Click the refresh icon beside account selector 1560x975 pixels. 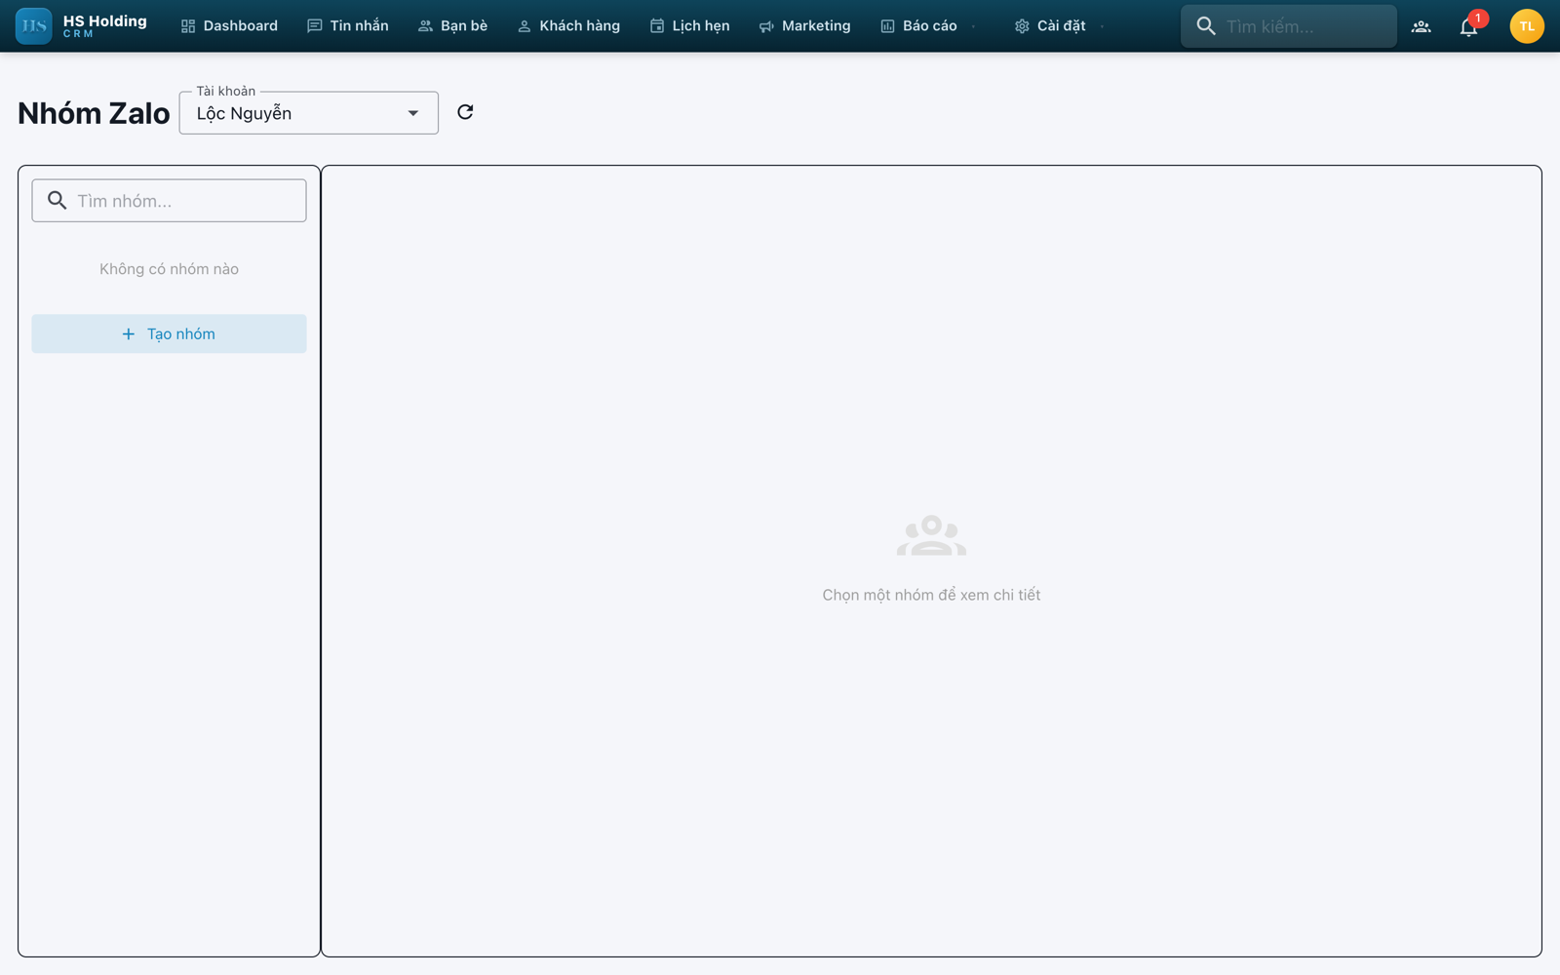coord(465,112)
